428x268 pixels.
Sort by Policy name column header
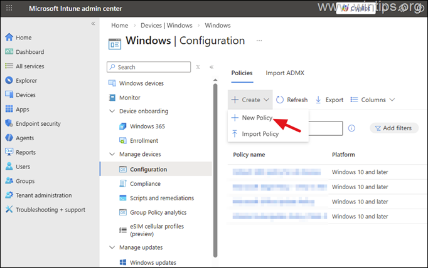249,155
